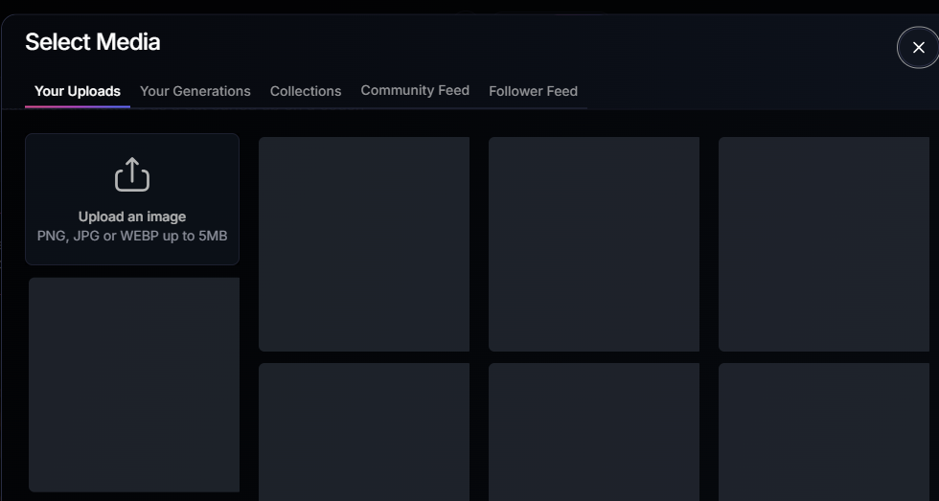Go to the Collections tab
The width and height of the screenshot is (939, 501).
coord(306,91)
